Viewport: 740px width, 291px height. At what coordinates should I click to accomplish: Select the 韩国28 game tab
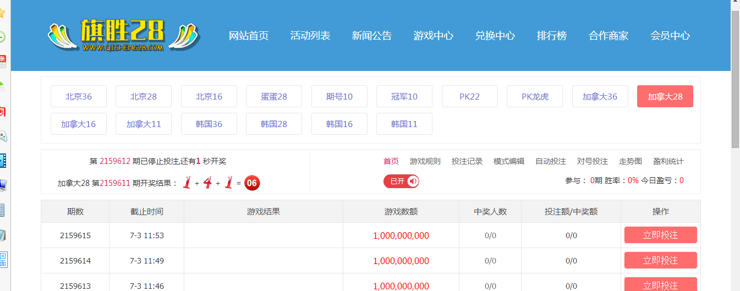(x=274, y=124)
